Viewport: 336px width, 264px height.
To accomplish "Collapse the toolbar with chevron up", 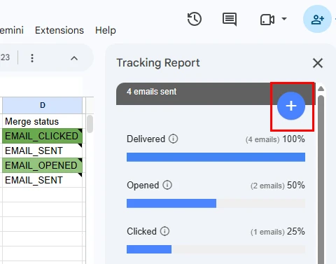I will (x=74, y=58).
